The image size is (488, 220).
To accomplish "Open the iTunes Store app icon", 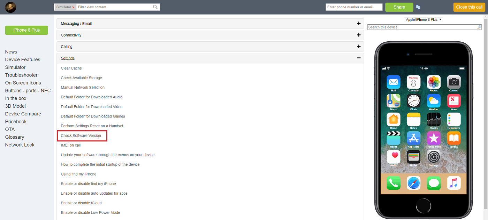I will tap(434, 138).
